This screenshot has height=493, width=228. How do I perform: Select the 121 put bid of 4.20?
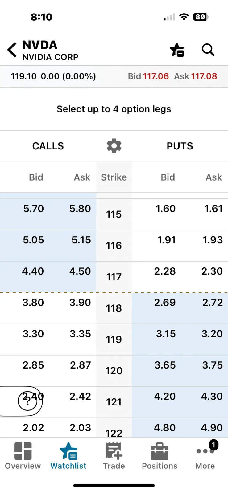click(165, 397)
